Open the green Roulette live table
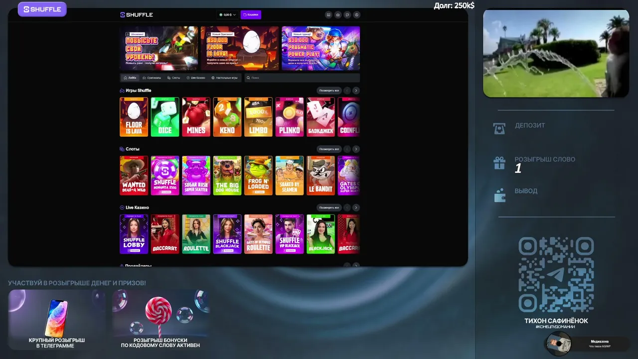This screenshot has height=359, width=638. [196, 234]
